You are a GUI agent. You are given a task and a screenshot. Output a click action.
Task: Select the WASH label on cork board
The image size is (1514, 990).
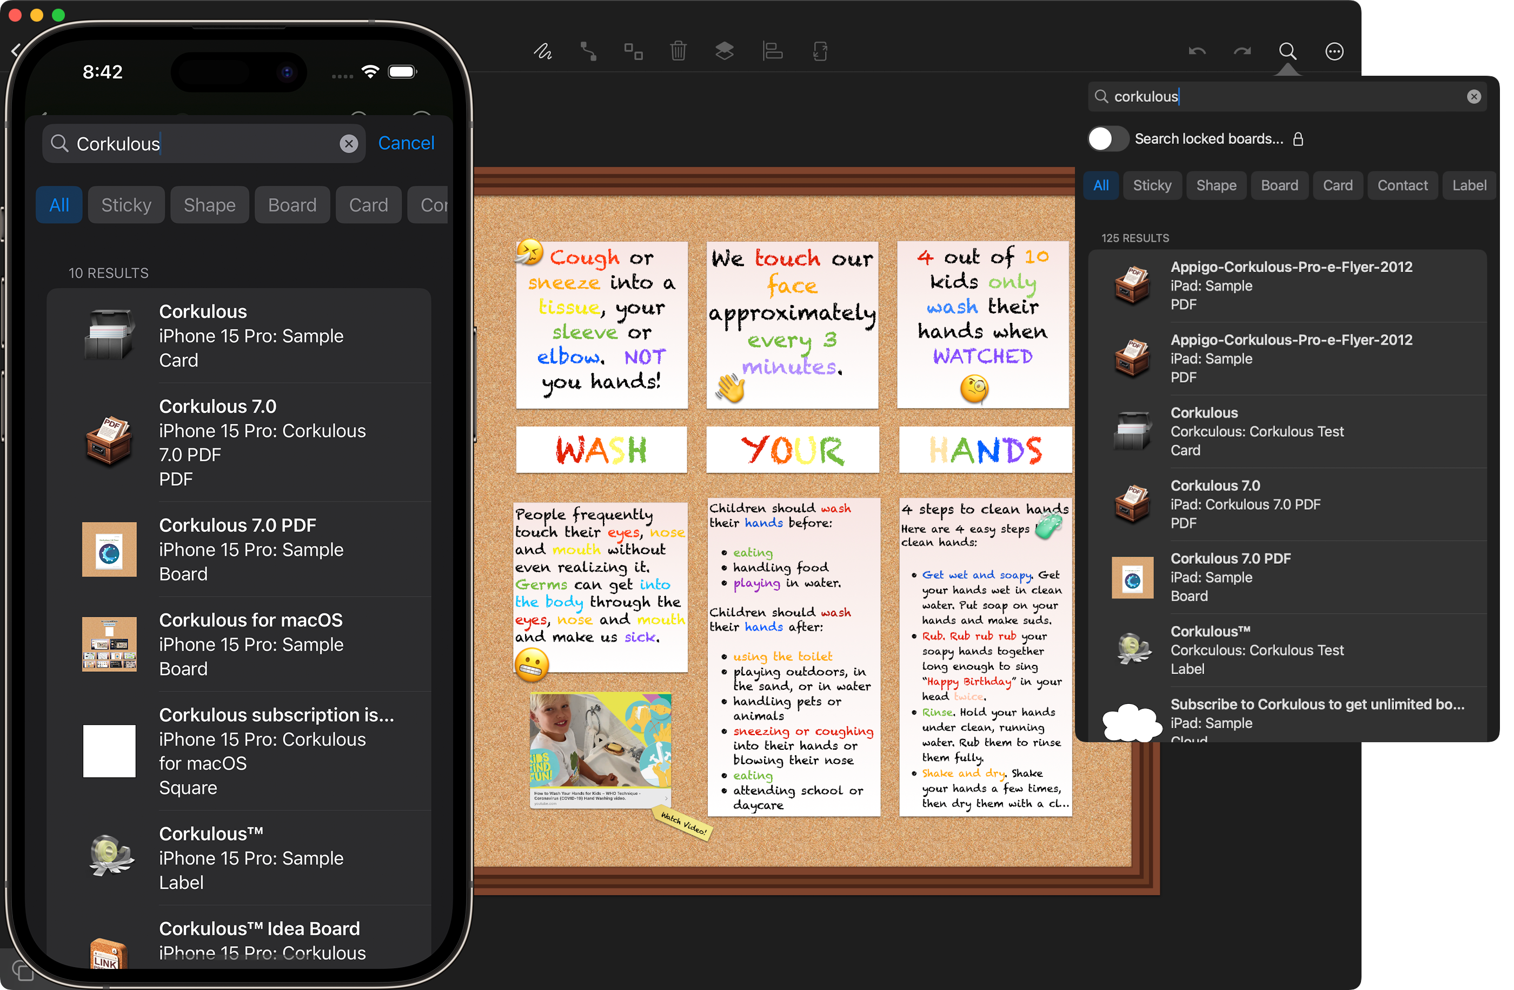pyautogui.click(x=601, y=450)
